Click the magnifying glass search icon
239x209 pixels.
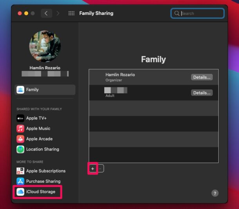177,13
